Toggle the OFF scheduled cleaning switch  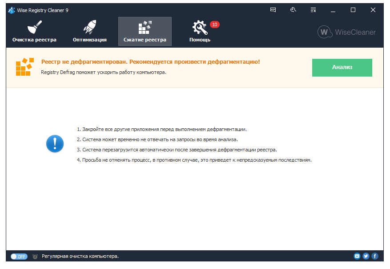tap(19, 256)
